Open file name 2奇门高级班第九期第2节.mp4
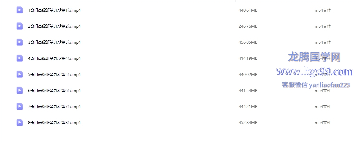Screen dimensions: 356x143 tap(55, 26)
